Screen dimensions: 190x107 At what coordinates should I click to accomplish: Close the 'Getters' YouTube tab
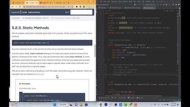tap(50, 3)
